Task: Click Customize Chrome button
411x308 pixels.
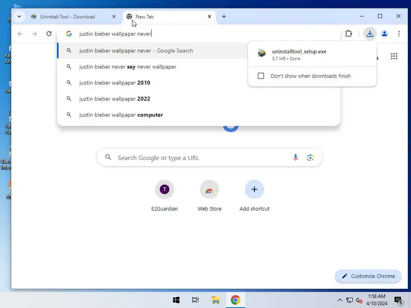Action: pos(368,276)
